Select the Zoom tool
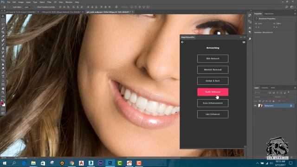Viewport: 297px width, 167px height. (x=3, y=92)
